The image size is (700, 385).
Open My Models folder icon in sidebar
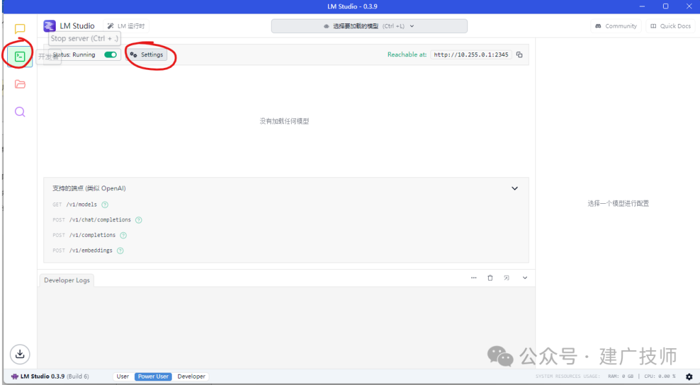[x=19, y=84]
